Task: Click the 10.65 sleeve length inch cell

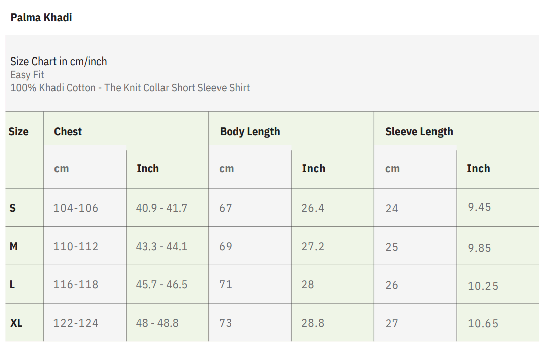Action: [483, 323]
